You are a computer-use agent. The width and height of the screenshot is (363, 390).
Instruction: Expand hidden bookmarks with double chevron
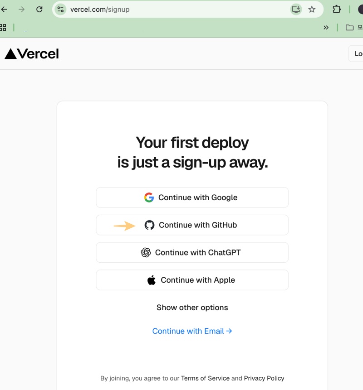point(326,27)
